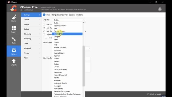The image size is (172, 97).
Task: Select Latvian from the language list
Action: coord(67,67)
